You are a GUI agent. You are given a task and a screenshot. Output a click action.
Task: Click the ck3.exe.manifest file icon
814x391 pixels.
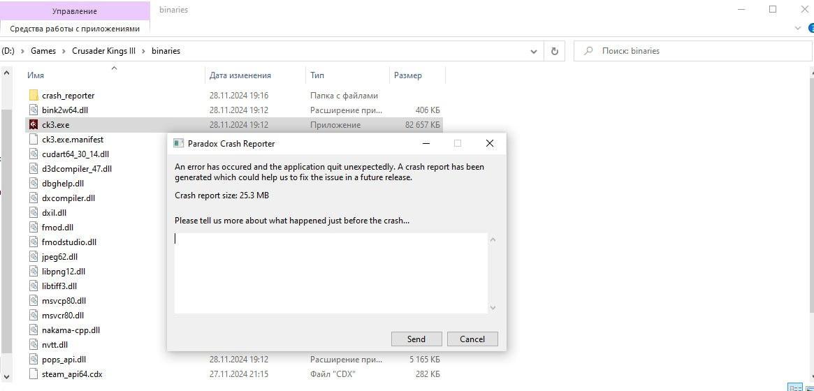(34, 140)
